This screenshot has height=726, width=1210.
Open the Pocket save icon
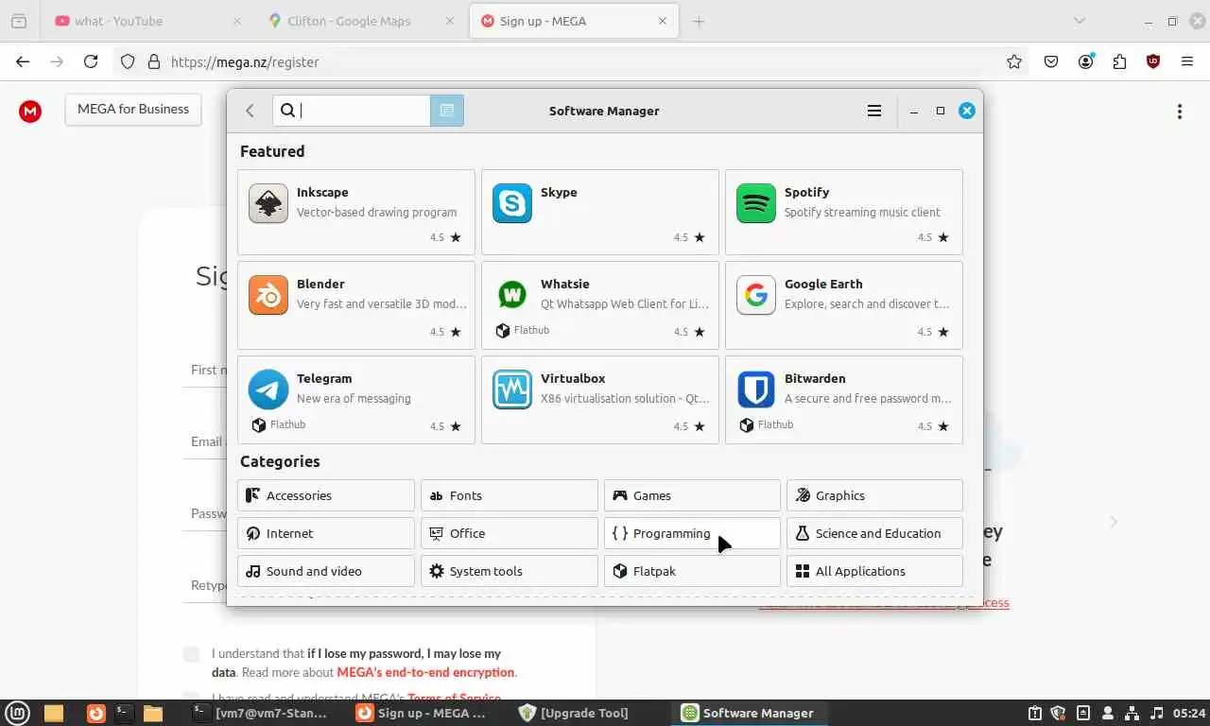pyautogui.click(x=1051, y=61)
